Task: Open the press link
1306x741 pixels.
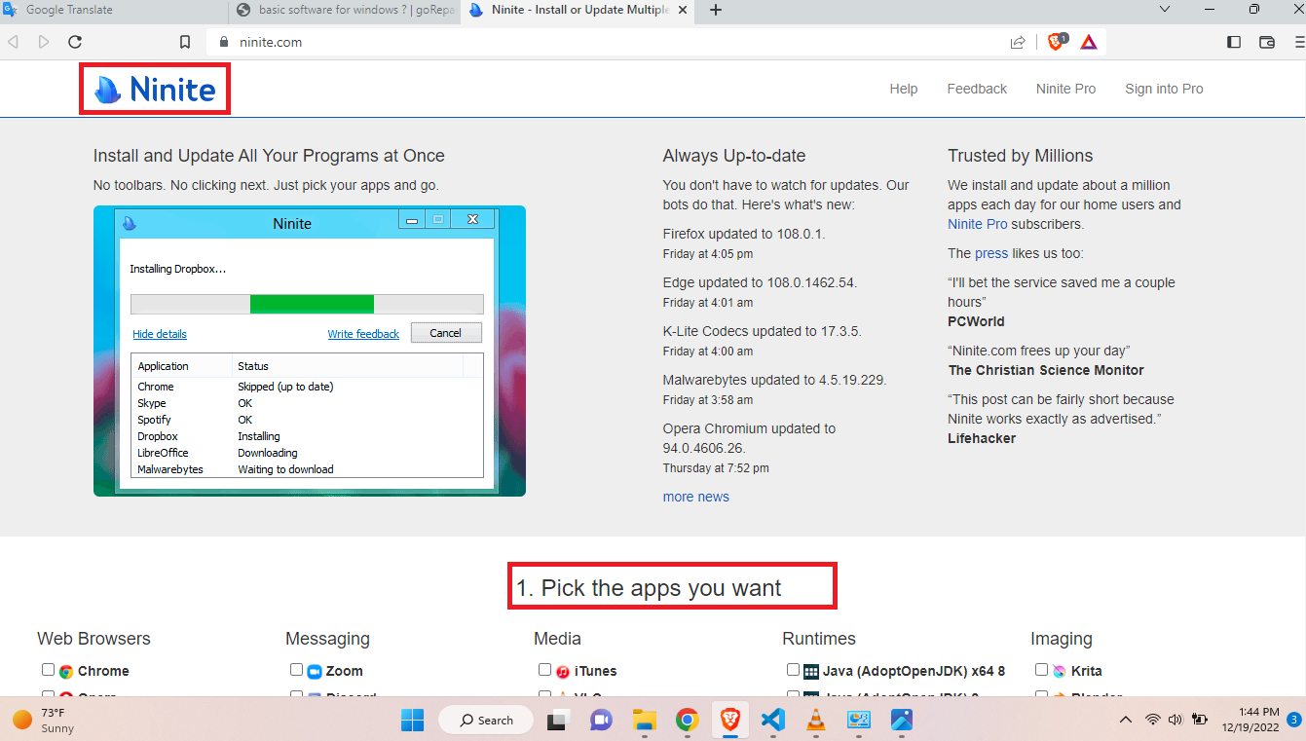Action: [991, 253]
